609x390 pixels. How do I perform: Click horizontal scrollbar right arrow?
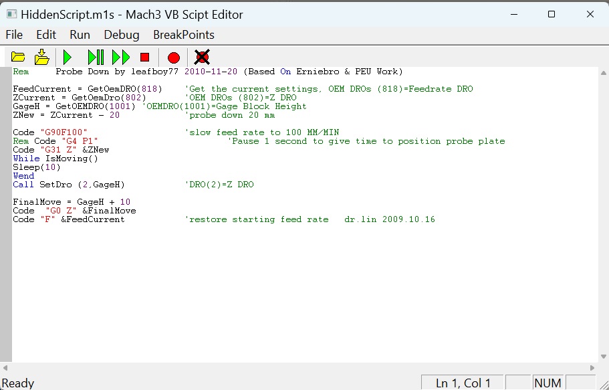point(592,367)
